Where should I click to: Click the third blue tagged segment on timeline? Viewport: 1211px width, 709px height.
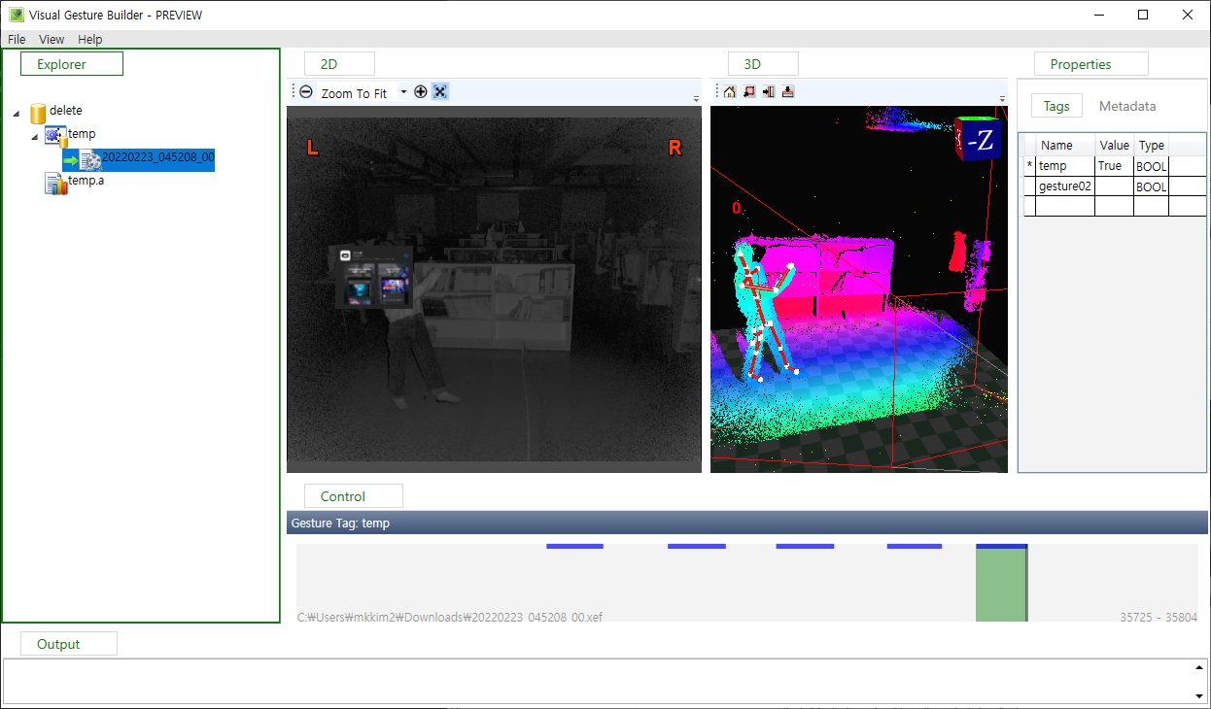point(805,546)
